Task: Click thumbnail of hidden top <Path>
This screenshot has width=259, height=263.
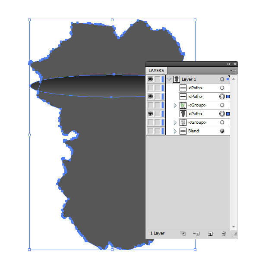Action: (x=183, y=88)
